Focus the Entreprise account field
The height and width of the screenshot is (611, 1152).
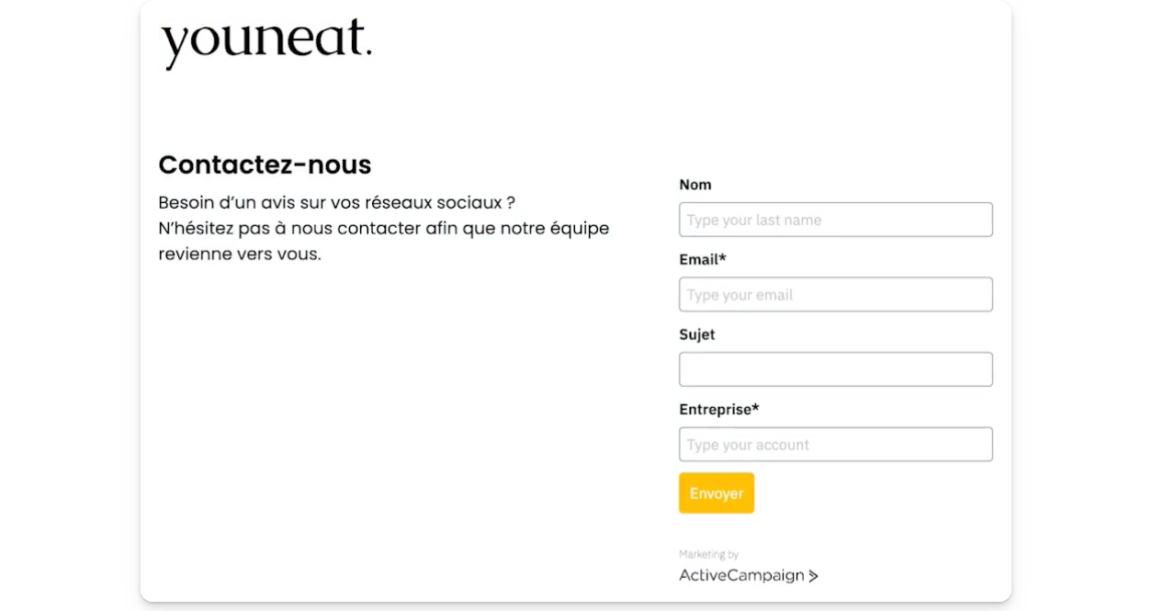click(835, 445)
